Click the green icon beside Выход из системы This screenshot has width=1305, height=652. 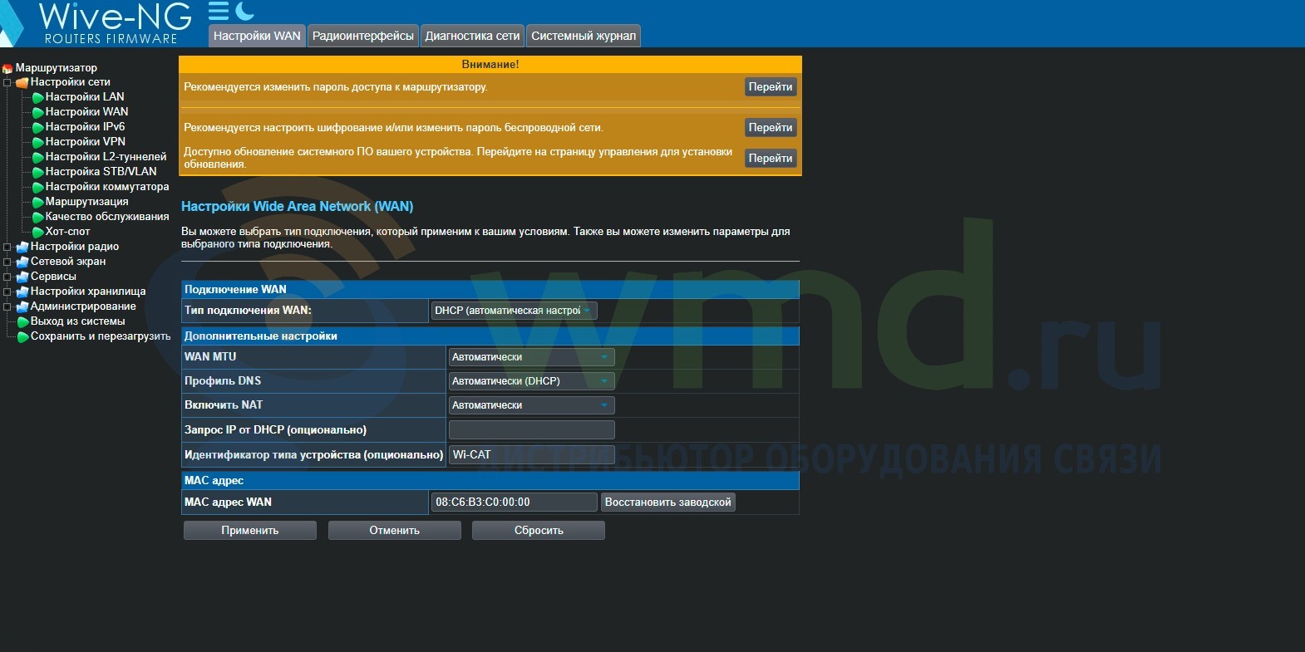(22, 321)
